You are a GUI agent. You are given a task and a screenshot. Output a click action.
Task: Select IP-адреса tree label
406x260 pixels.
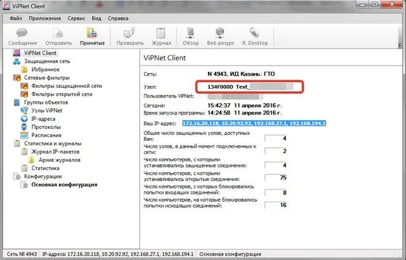44,119
